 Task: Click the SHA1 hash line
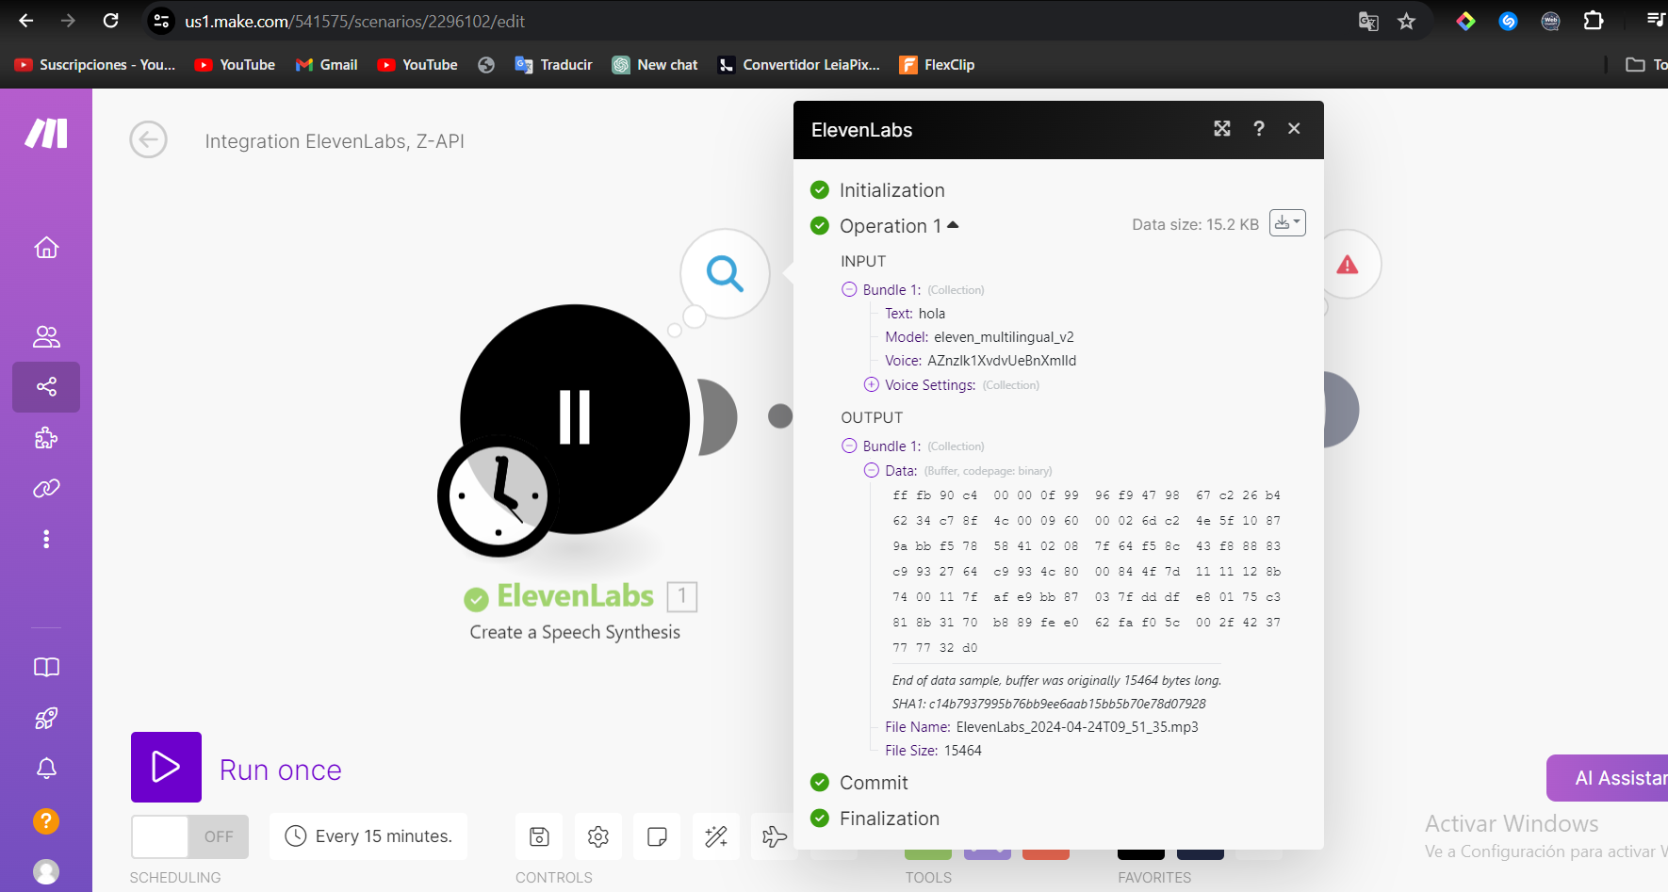(x=1049, y=704)
